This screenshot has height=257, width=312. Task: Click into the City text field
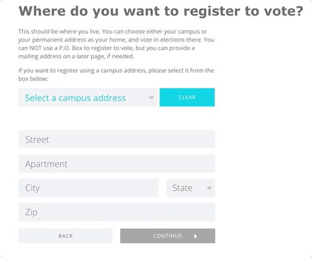(88, 188)
